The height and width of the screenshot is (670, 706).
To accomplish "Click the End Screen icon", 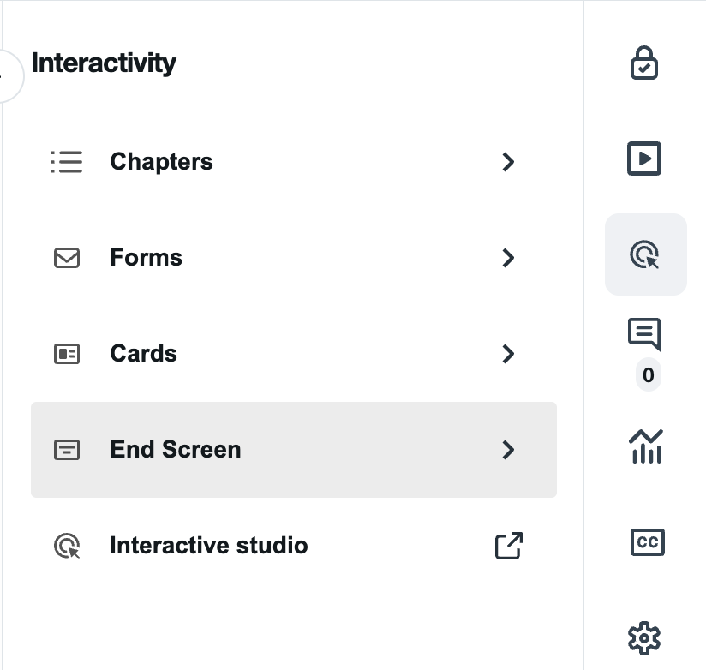I will coord(67,450).
